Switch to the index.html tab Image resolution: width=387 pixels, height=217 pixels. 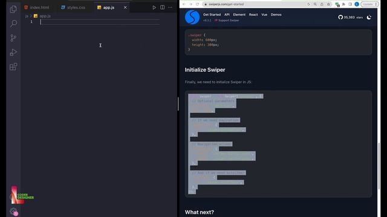(x=37, y=8)
